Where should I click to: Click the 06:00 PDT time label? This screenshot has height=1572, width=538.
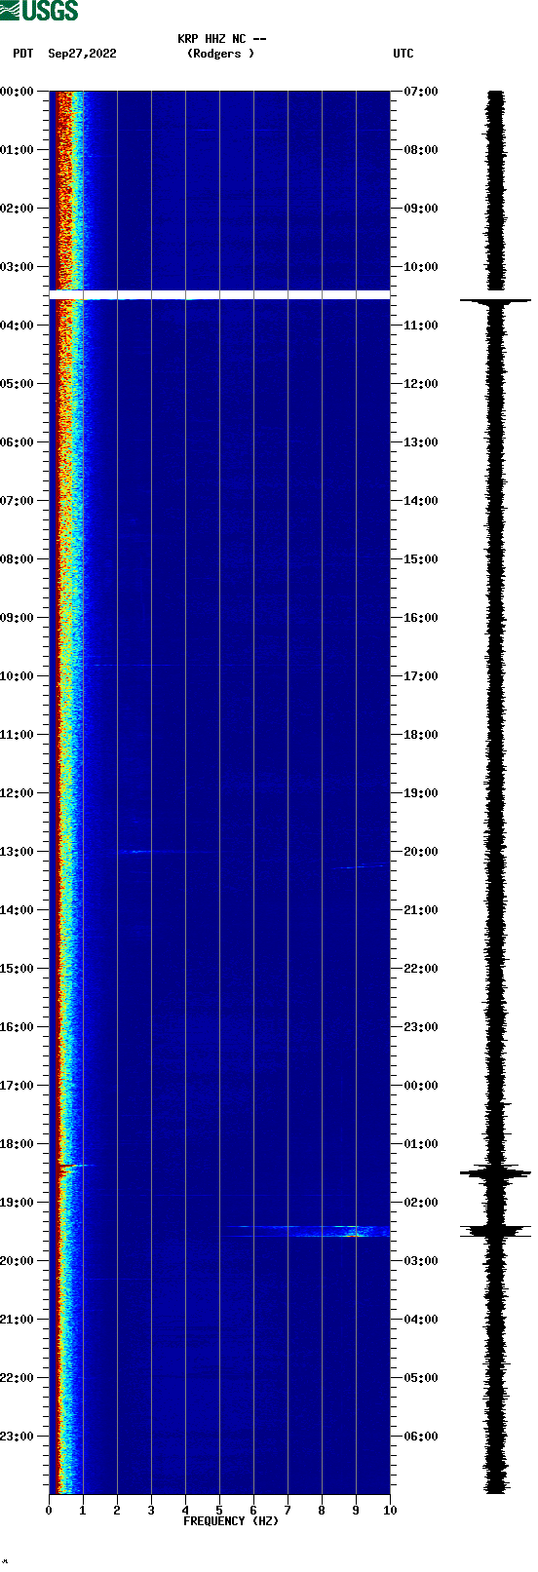[x=17, y=442]
